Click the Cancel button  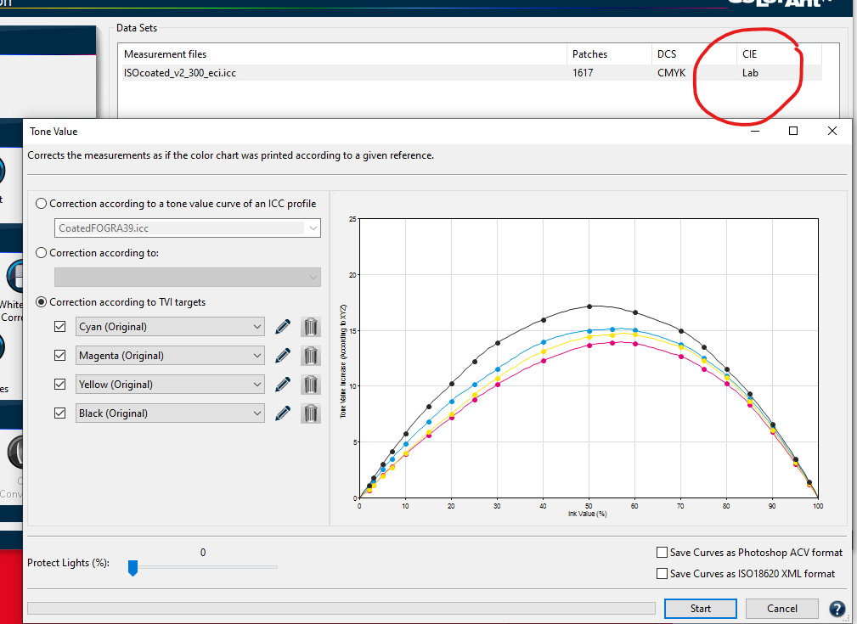tap(781, 609)
